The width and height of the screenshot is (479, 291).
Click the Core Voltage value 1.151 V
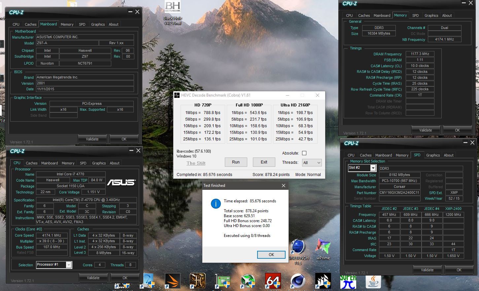[93, 192]
